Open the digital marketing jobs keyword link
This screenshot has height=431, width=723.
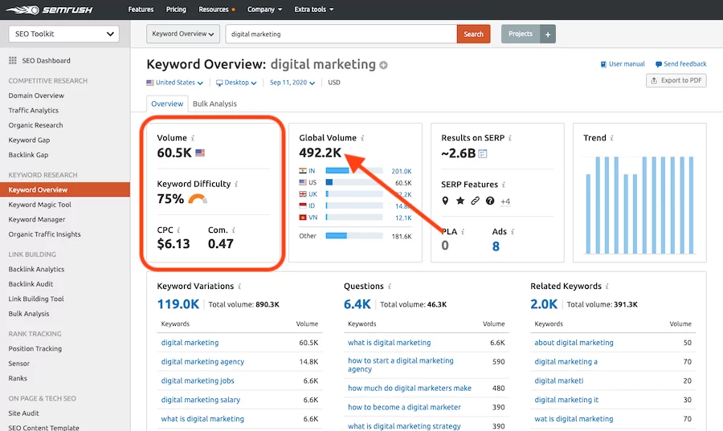[198, 380]
